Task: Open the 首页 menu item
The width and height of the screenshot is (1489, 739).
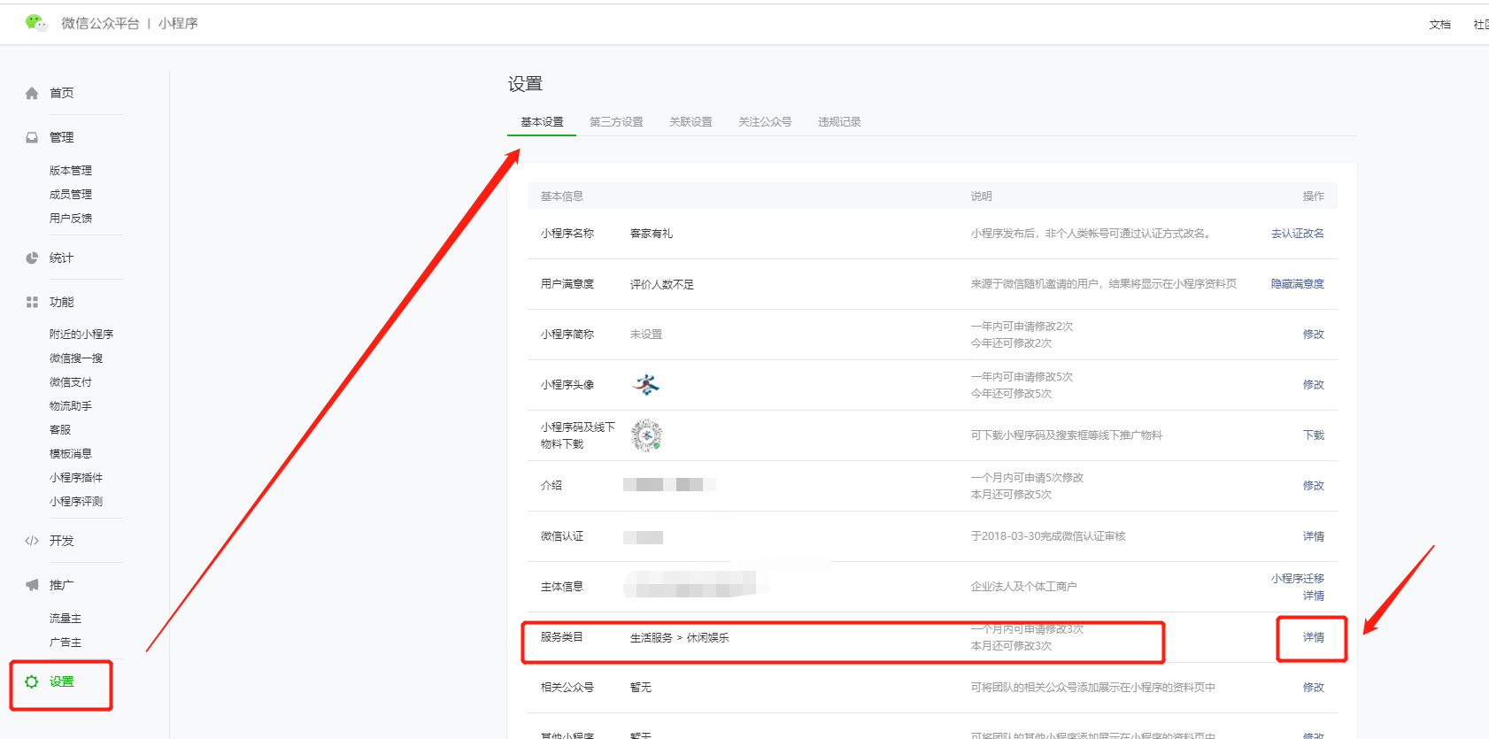Action: (62, 93)
